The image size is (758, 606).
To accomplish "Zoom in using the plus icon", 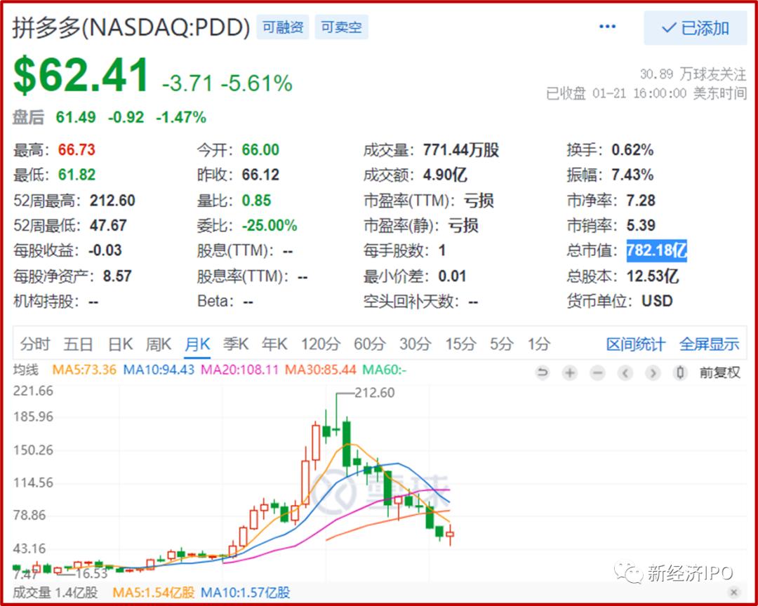I will pos(570,373).
